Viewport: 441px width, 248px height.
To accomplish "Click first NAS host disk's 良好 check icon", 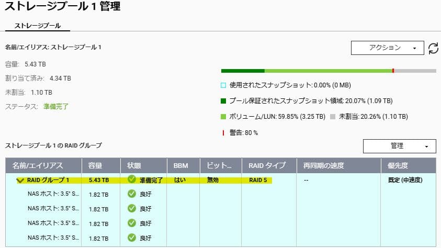I will 131,194.
